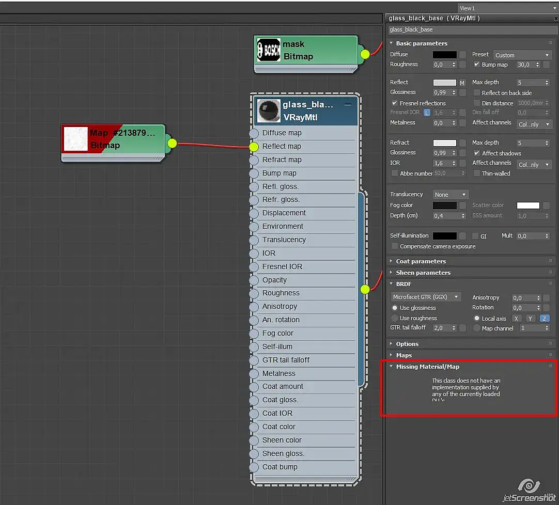
Task: Click the glass_bla VRayMtl output socket
Action: click(365, 289)
